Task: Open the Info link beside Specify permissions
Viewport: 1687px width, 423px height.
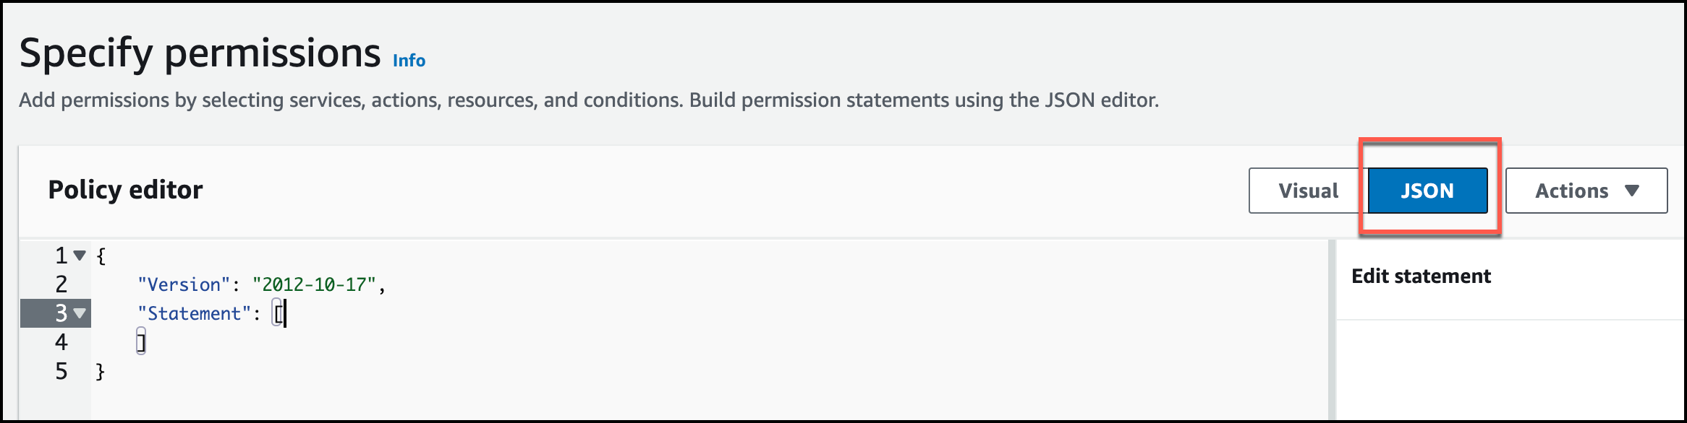Action: click(409, 61)
